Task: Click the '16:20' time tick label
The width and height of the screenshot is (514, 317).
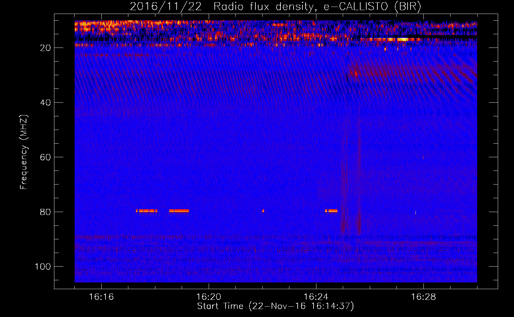Action: tap(209, 297)
